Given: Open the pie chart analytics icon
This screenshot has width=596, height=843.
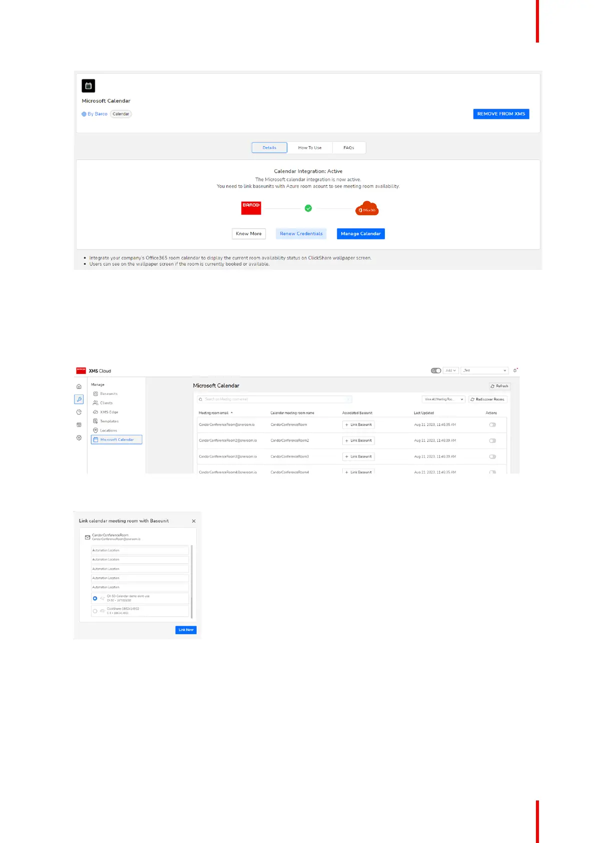Looking at the screenshot, I should (79, 412).
